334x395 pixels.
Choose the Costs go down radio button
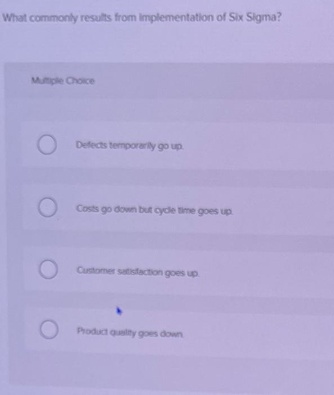click(47, 207)
